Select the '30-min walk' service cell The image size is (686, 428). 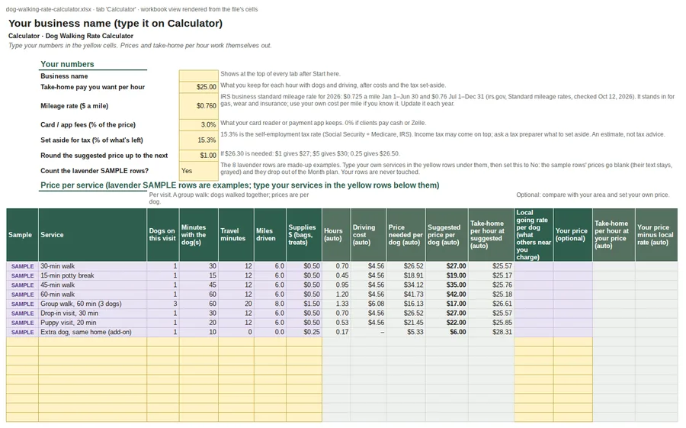pos(92,266)
